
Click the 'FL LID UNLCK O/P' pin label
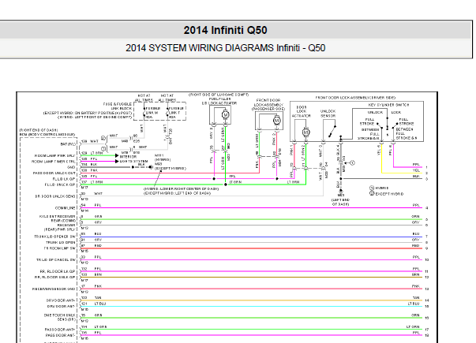click(x=60, y=185)
